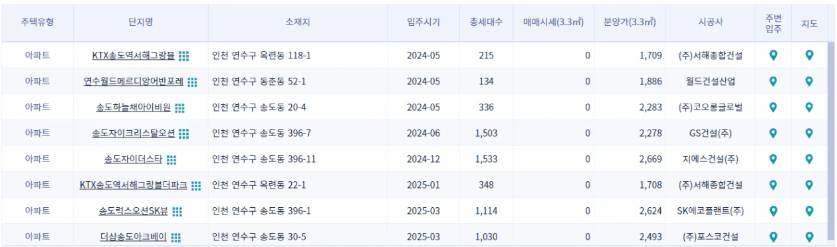Select address 인천 연수구 송도동 396-11
Image resolution: width=837 pixels, height=247 pixels.
(263, 159)
